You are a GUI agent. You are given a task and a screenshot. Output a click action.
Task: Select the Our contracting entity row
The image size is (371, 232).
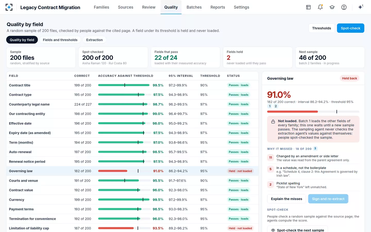(132, 114)
